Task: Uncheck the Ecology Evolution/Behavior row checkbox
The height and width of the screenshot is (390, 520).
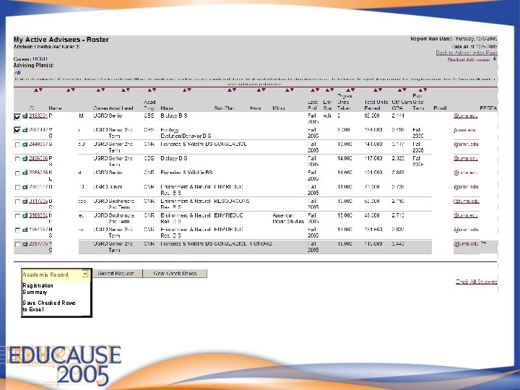Action: pyautogui.click(x=17, y=130)
